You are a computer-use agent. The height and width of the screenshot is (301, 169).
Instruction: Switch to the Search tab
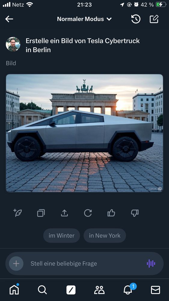pos(42,290)
